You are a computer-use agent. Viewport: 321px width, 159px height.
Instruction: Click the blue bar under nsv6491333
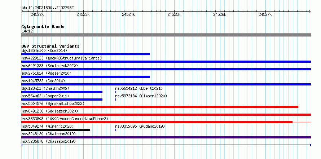[166, 69]
